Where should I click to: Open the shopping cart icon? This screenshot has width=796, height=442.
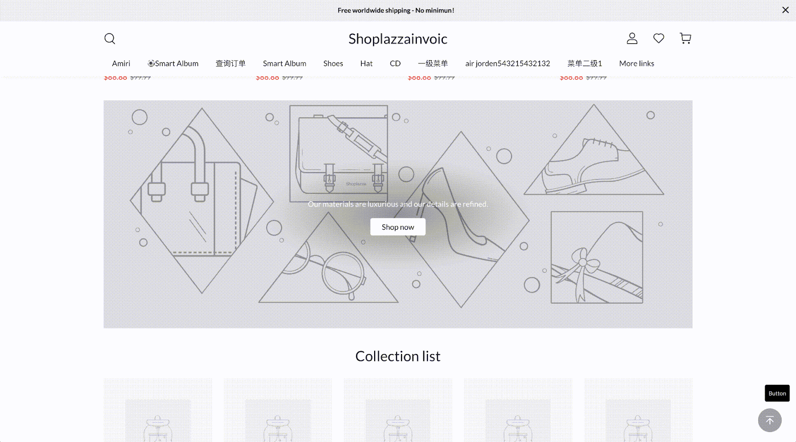pyautogui.click(x=686, y=38)
